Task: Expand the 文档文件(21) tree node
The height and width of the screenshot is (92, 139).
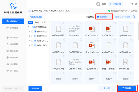Action: pyautogui.click(x=30, y=41)
